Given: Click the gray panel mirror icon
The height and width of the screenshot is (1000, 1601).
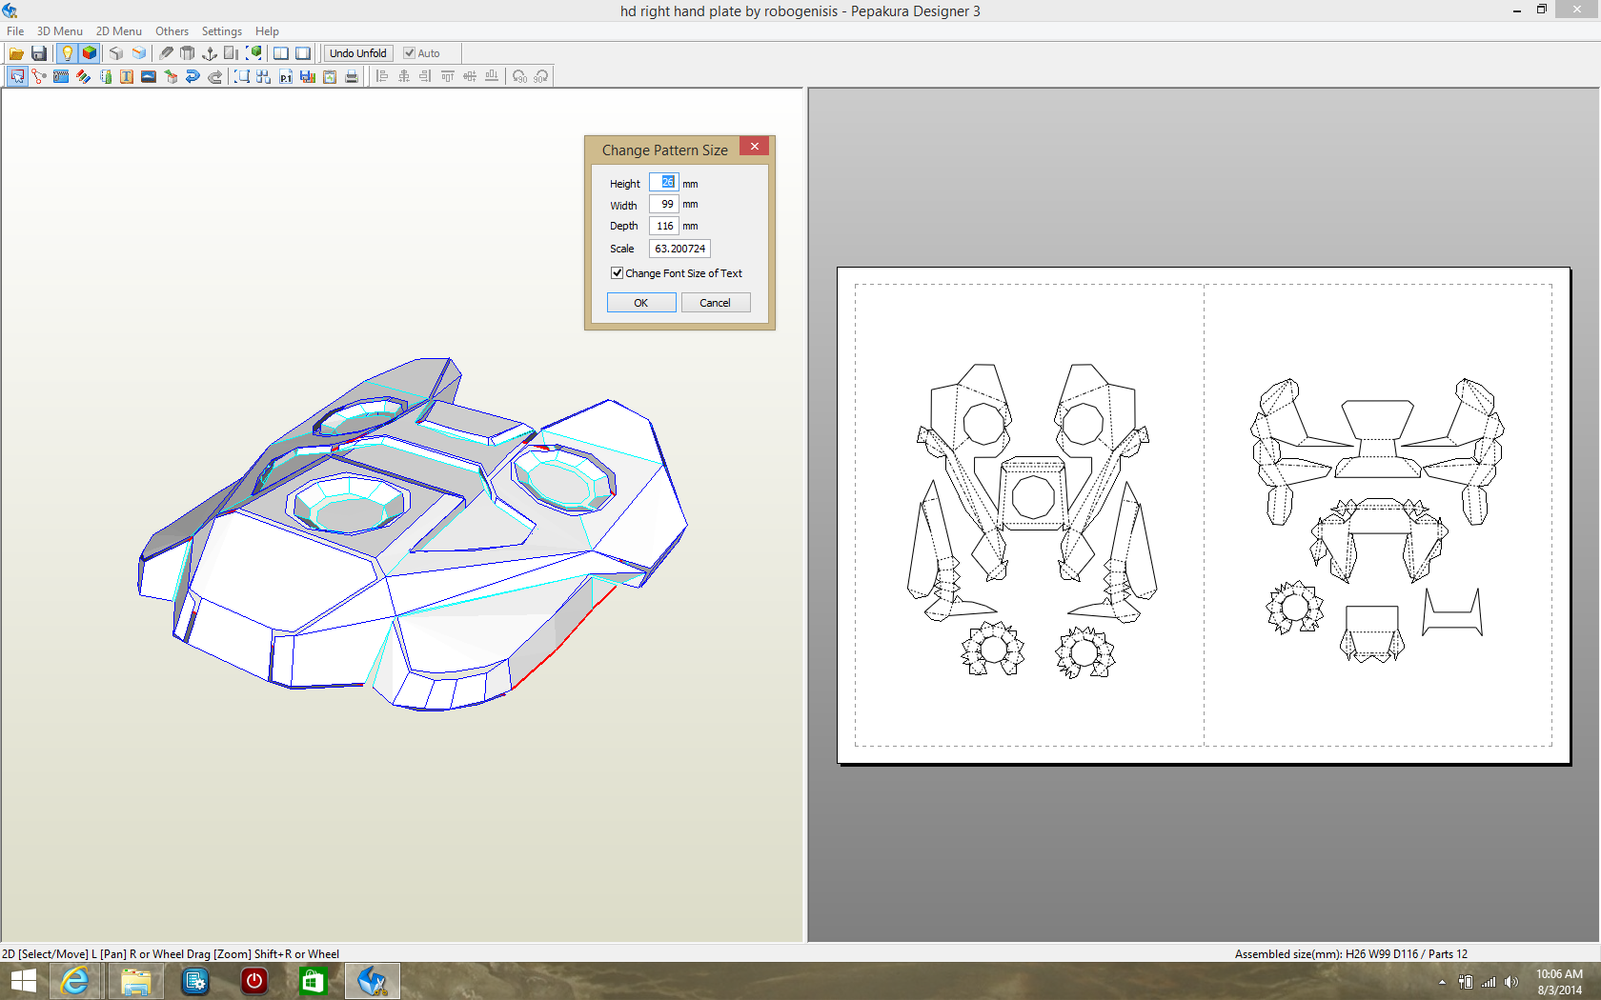Looking at the screenshot, I should (232, 53).
